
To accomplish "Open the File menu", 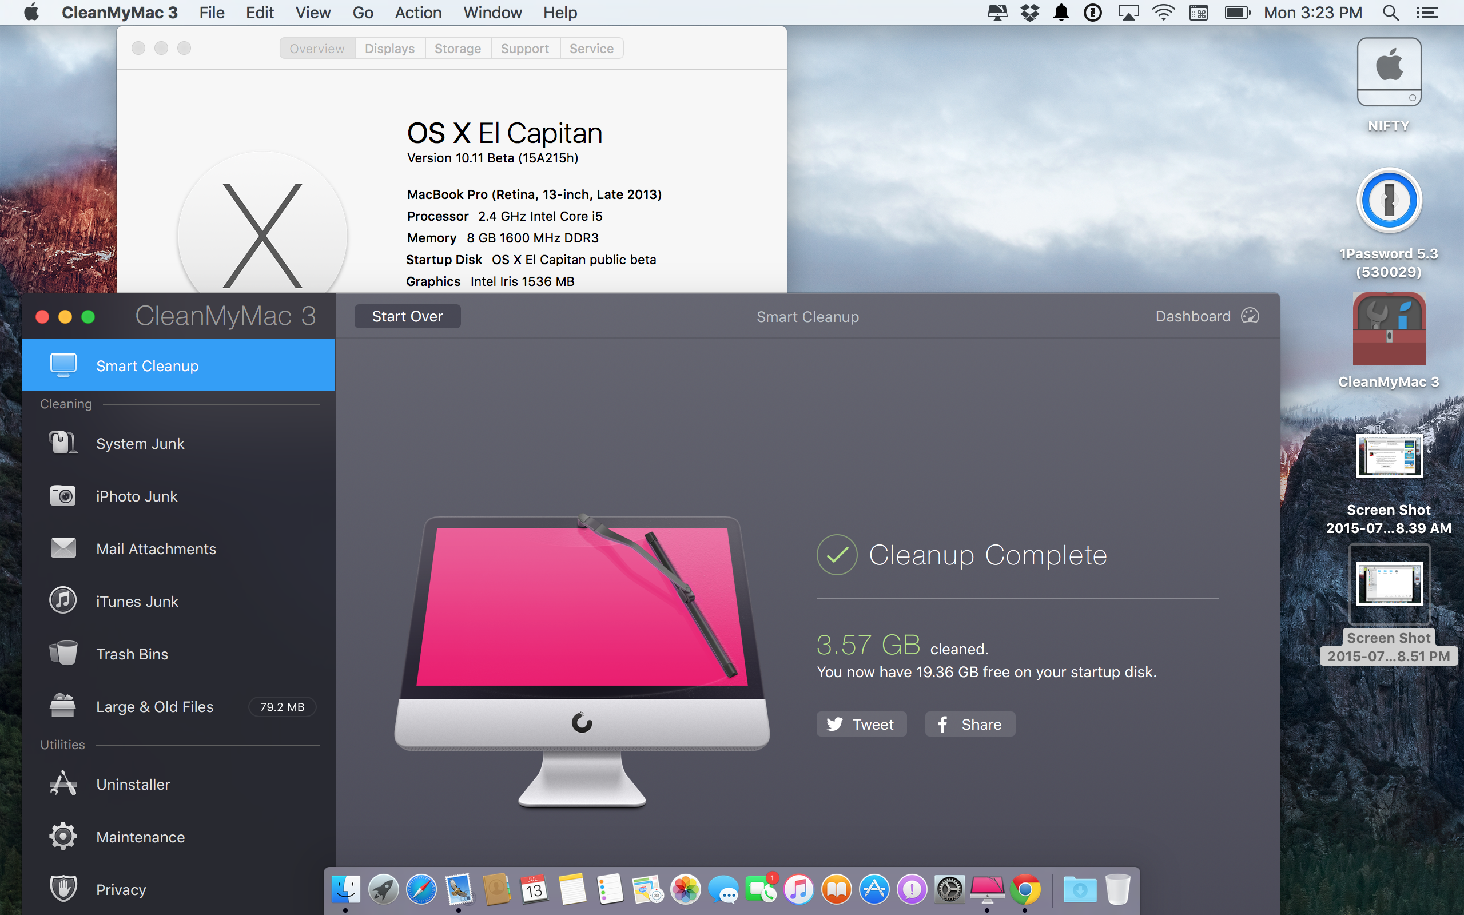I will pos(212,13).
